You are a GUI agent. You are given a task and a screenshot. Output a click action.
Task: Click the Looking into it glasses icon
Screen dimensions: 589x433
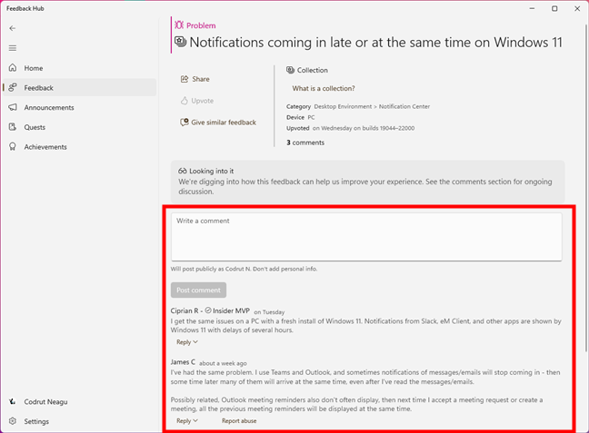point(183,171)
